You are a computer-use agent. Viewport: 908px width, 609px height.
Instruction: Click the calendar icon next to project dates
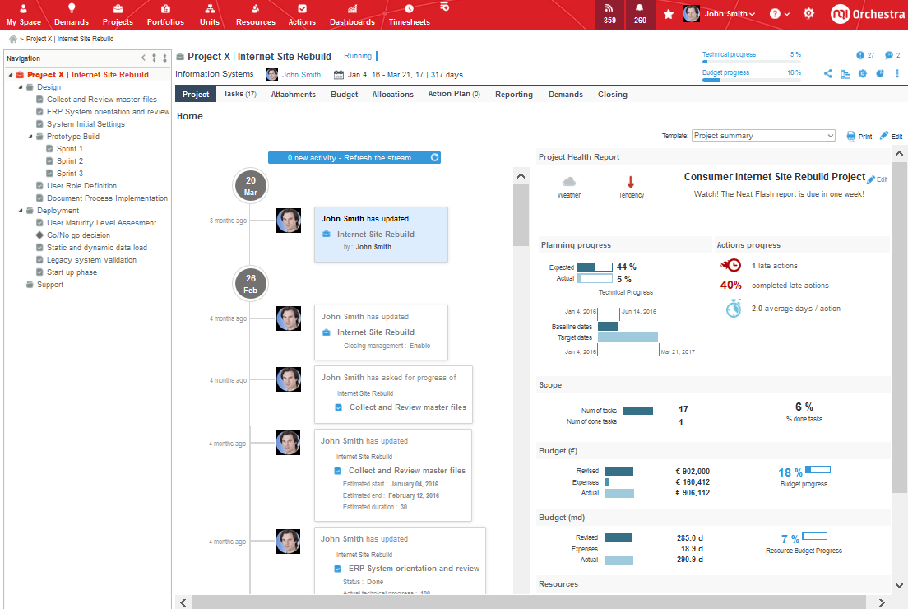[x=339, y=75]
